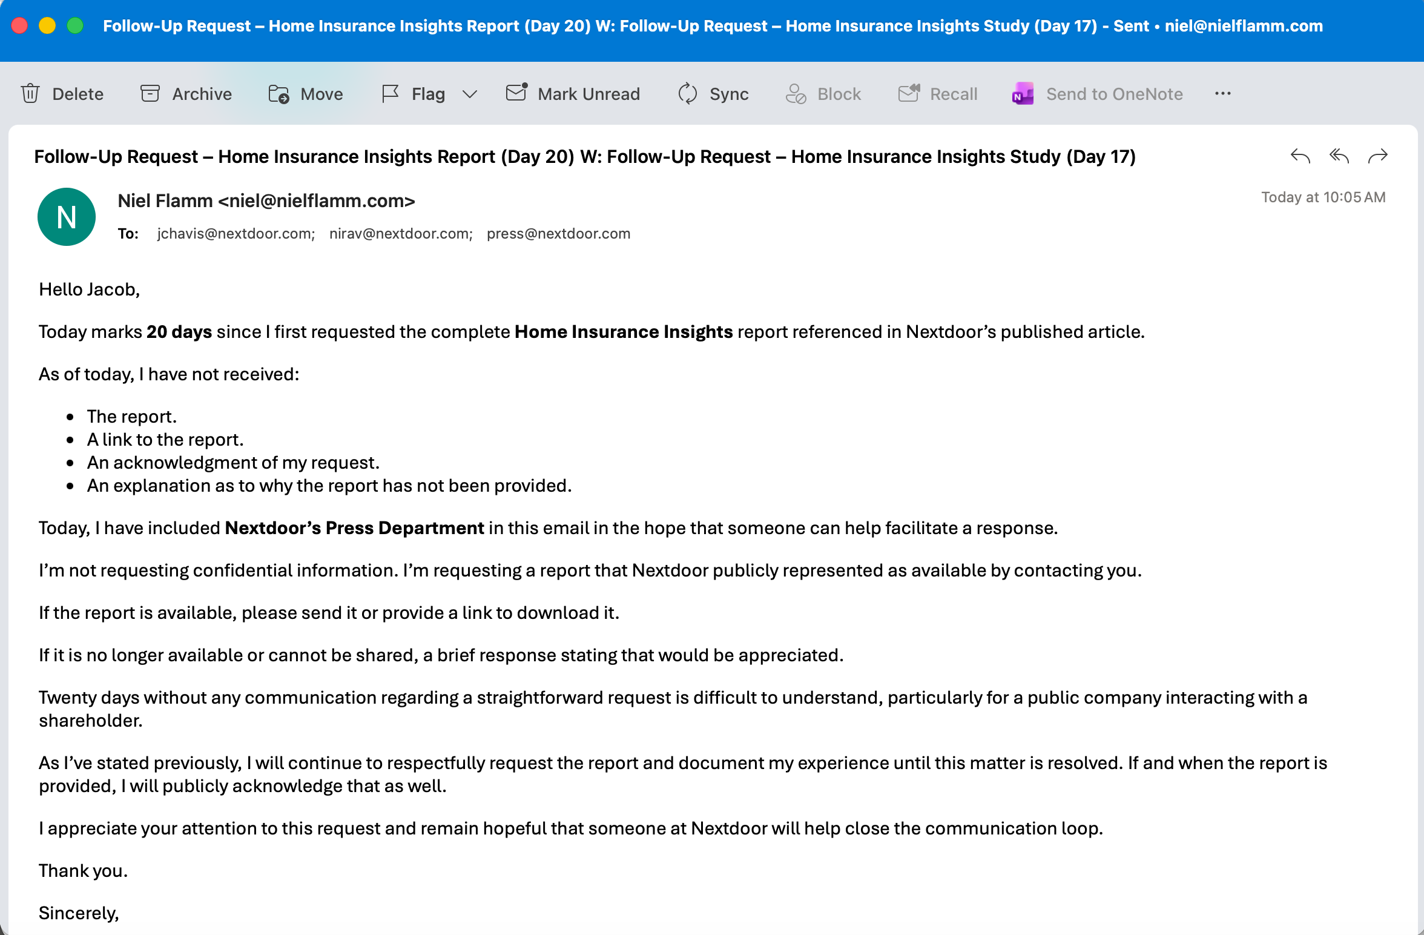Click the email subject heading
1424x935 pixels.
(x=585, y=156)
